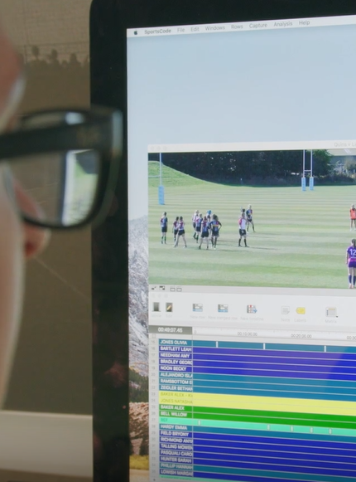This screenshot has height=482, width=356.
Task: Open the Note tool icon
Action: (286, 310)
